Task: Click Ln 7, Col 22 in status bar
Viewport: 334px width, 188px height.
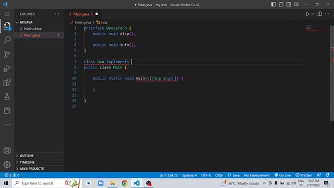Action: [168, 175]
